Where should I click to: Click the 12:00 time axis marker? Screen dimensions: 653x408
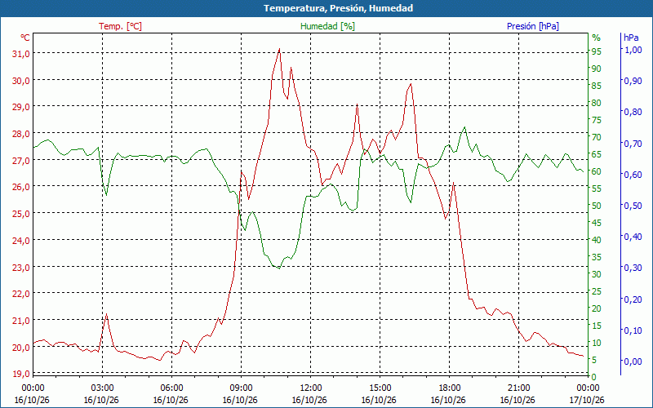pyautogui.click(x=310, y=388)
